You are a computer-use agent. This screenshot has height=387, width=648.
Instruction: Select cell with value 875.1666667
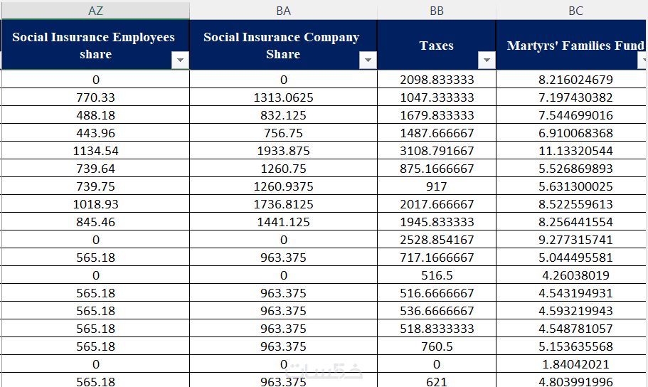(437, 169)
